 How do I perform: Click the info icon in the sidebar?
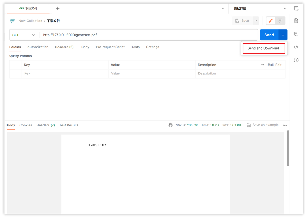(x=296, y=60)
